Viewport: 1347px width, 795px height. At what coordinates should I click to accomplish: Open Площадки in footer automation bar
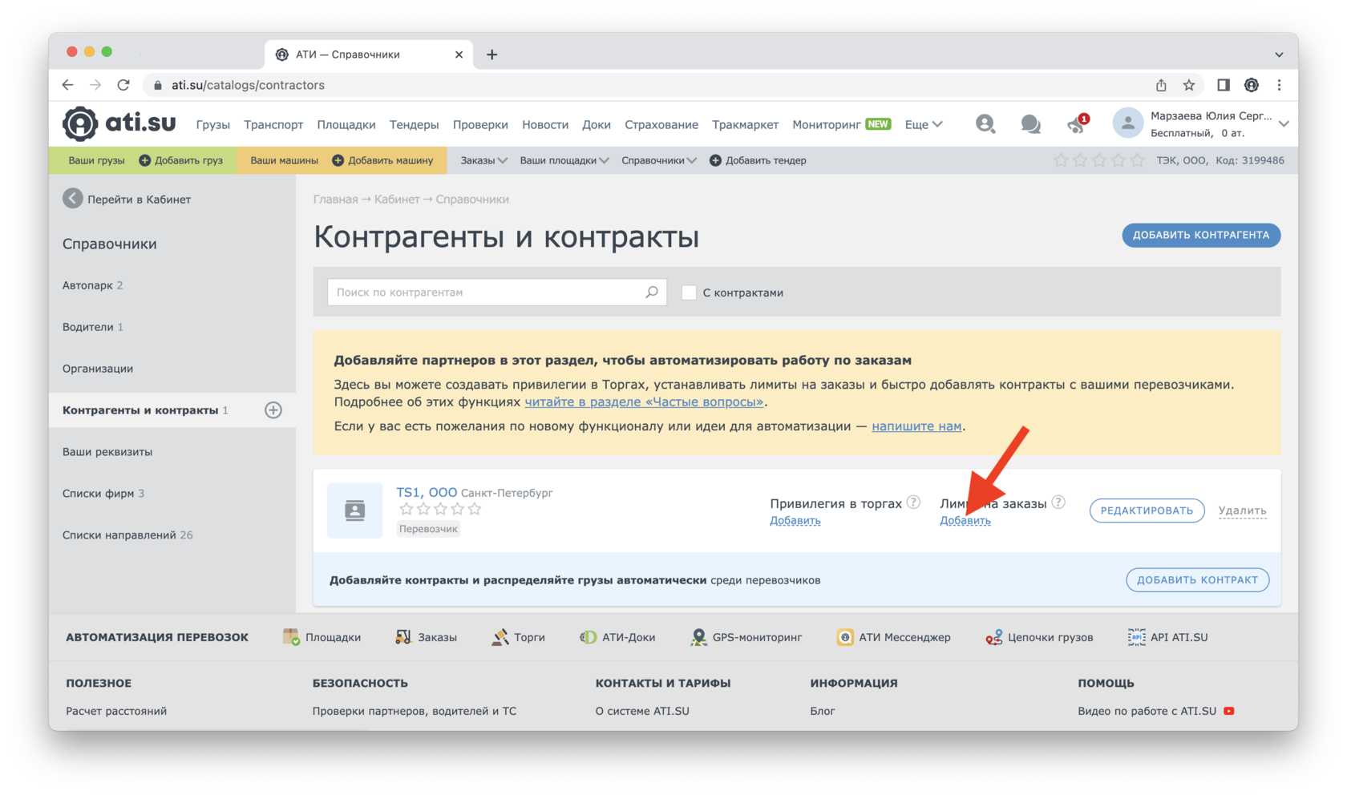322,637
